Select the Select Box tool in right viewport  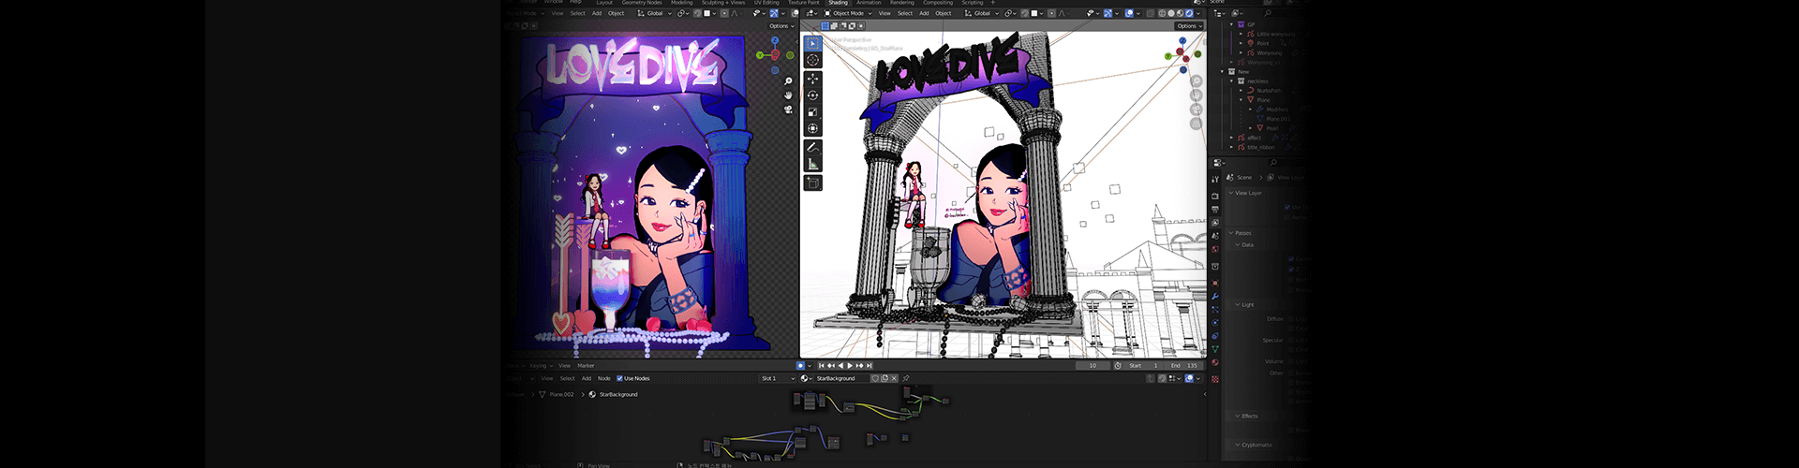point(812,43)
